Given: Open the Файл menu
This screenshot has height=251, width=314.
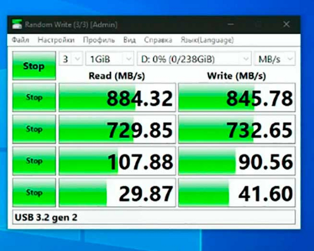Looking at the screenshot, I should 20,40.
